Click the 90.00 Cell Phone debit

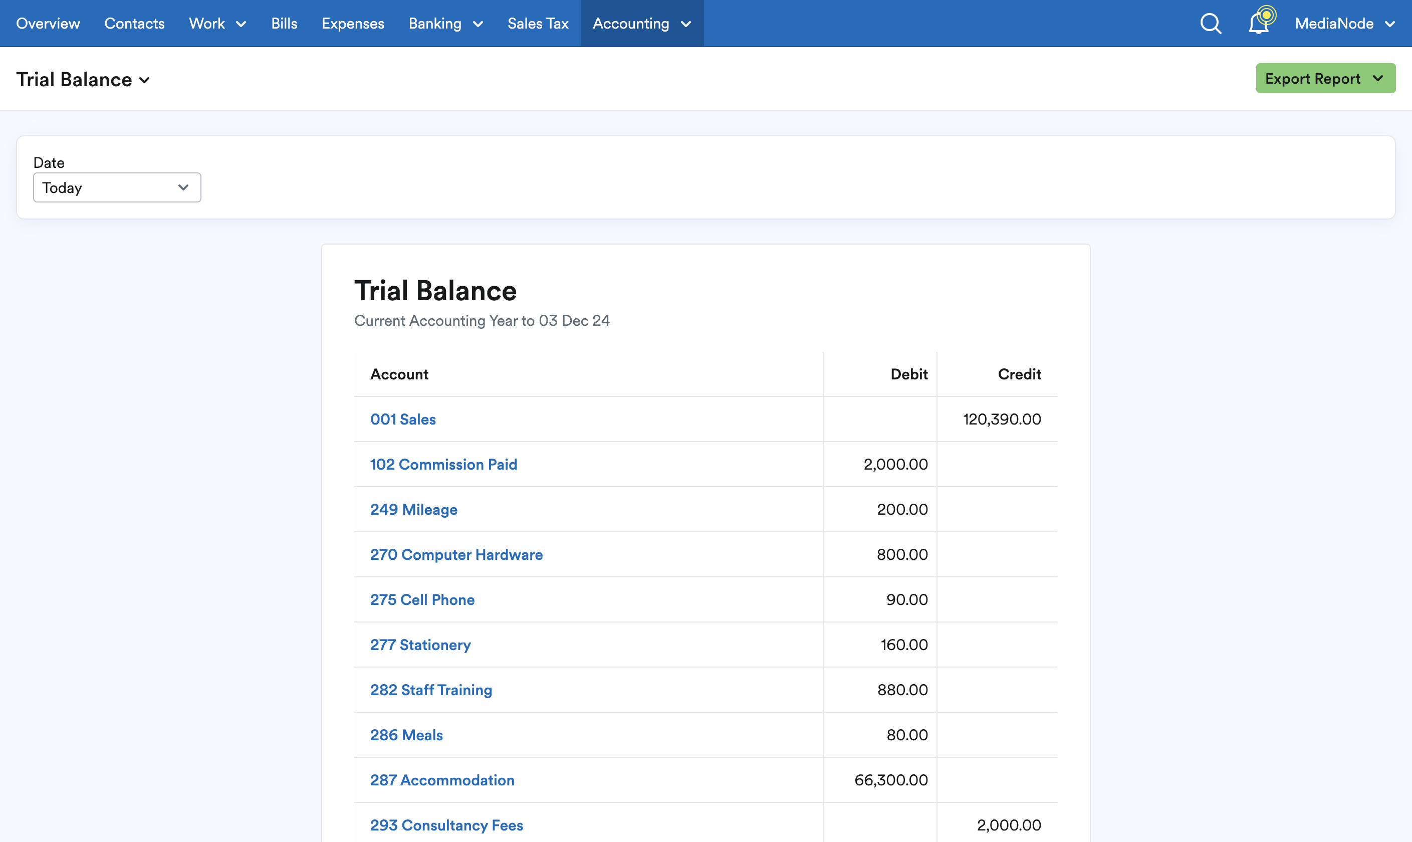pyautogui.click(x=907, y=600)
